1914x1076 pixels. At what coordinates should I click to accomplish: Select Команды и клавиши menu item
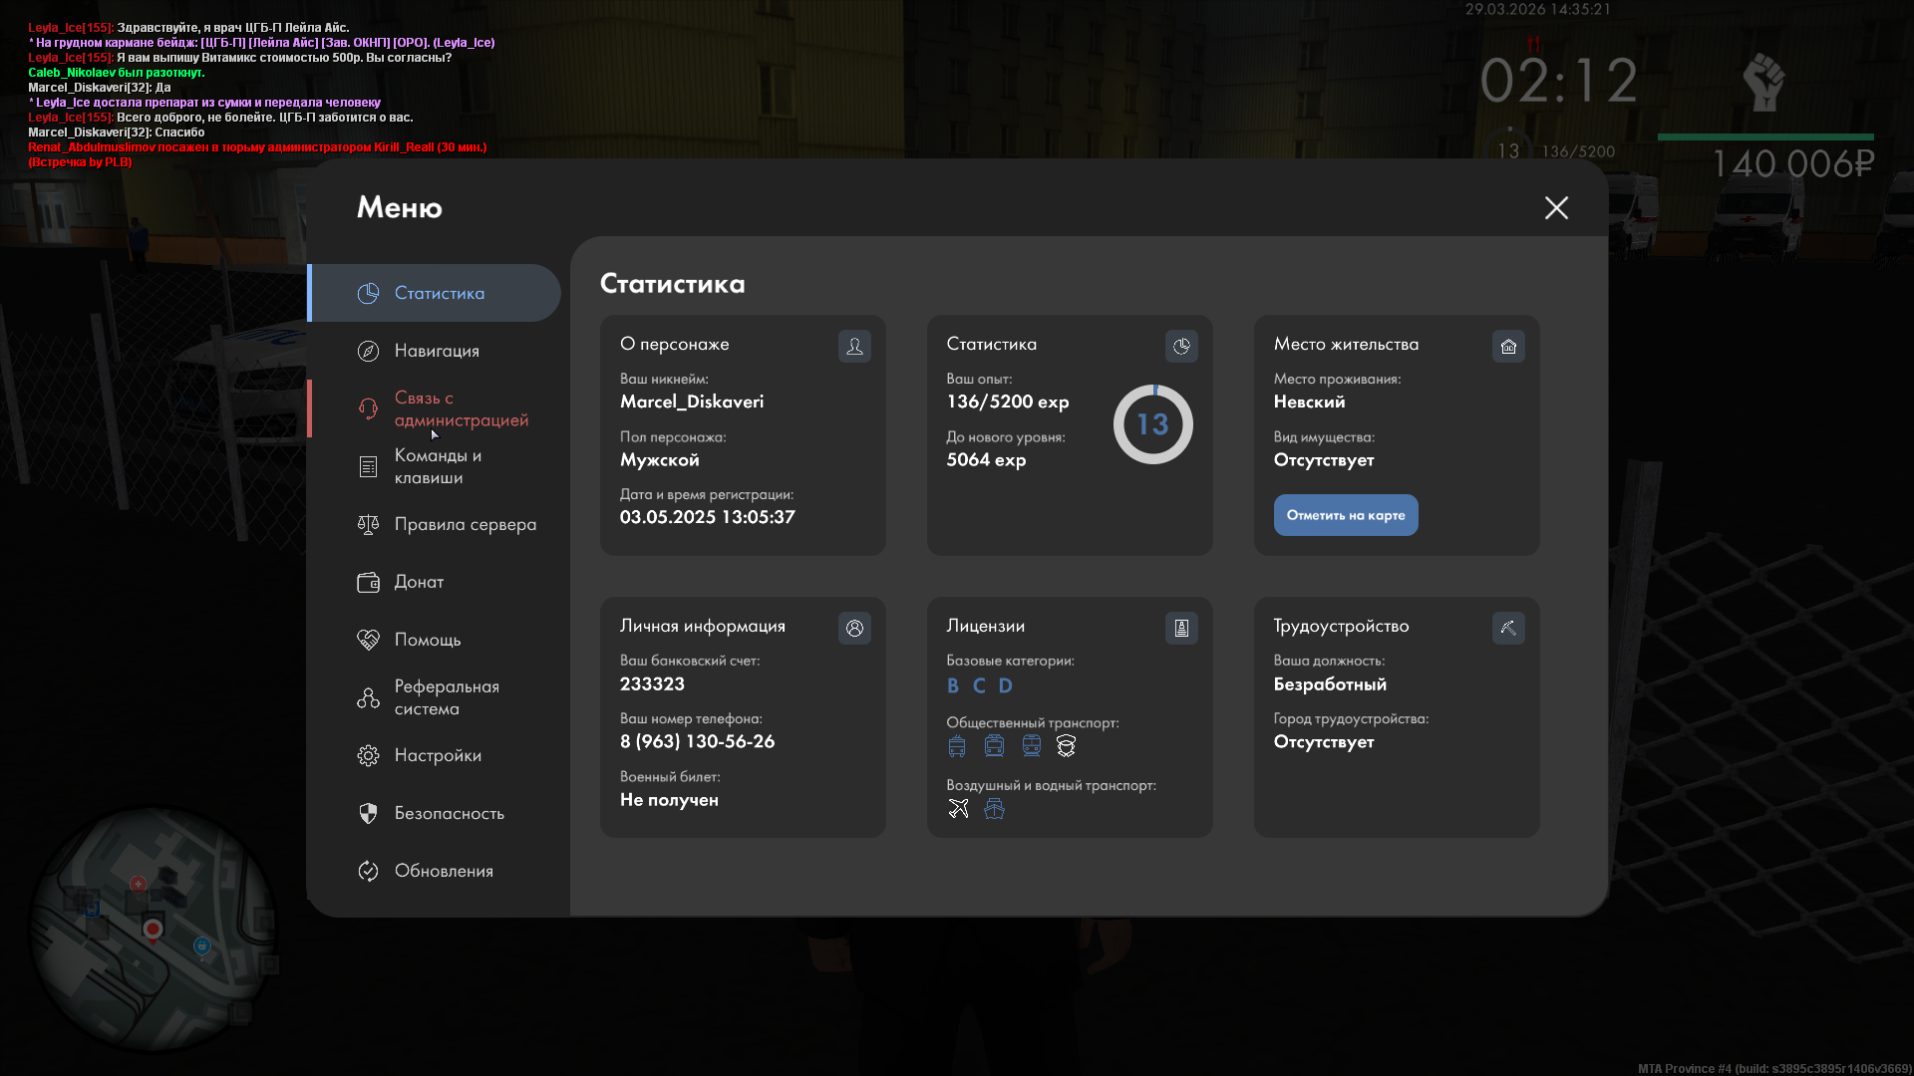[437, 466]
